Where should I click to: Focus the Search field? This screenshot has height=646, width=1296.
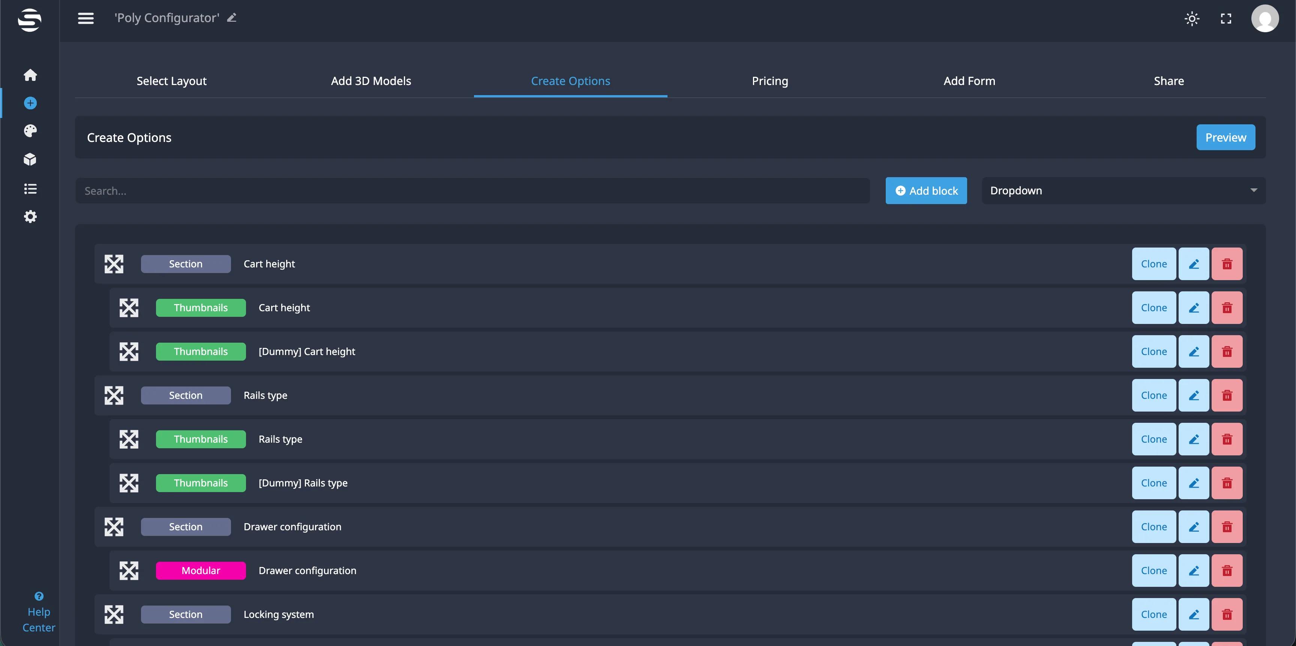point(472,190)
